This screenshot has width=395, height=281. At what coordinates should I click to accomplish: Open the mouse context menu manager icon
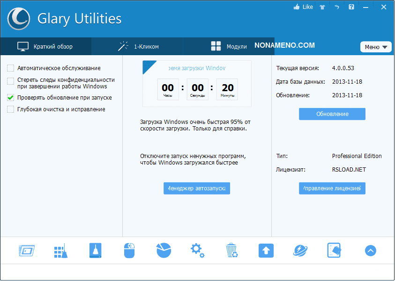pos(129,251)
